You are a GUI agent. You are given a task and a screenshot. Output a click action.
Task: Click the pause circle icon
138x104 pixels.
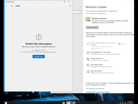[x=88, y=53]
